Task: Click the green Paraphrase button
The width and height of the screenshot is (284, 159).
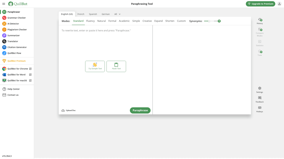Action: coord(140,110)
